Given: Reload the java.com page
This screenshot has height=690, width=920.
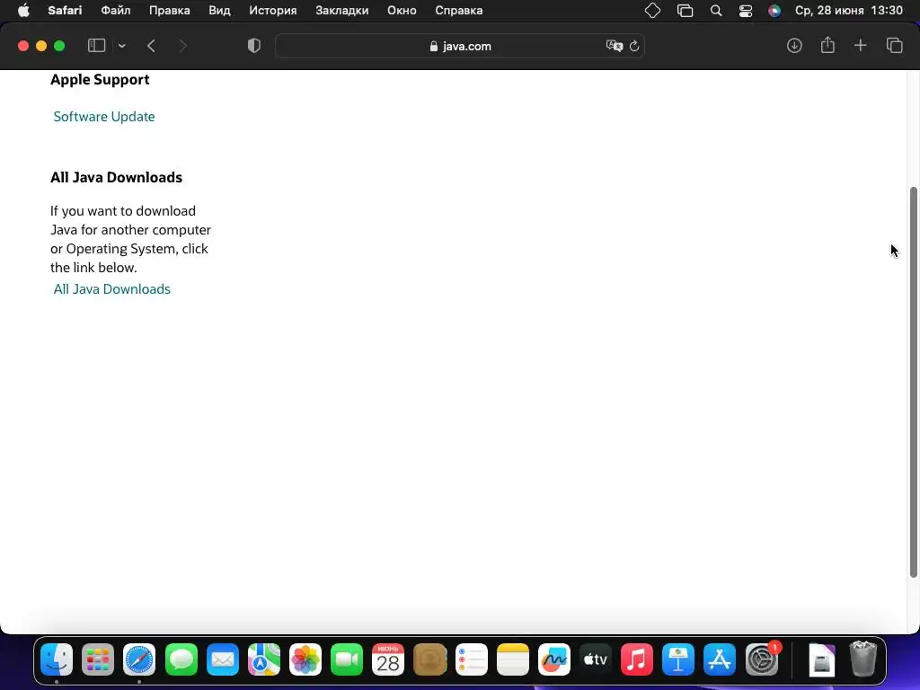Looking at the screenshot, I should tap(634, 46).
